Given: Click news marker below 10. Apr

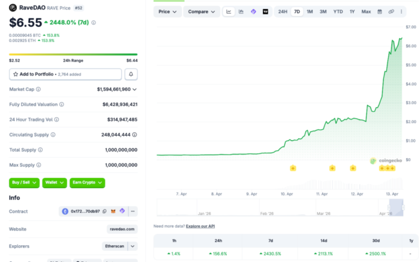Looking at the screenshot, I should pos(293,168).
